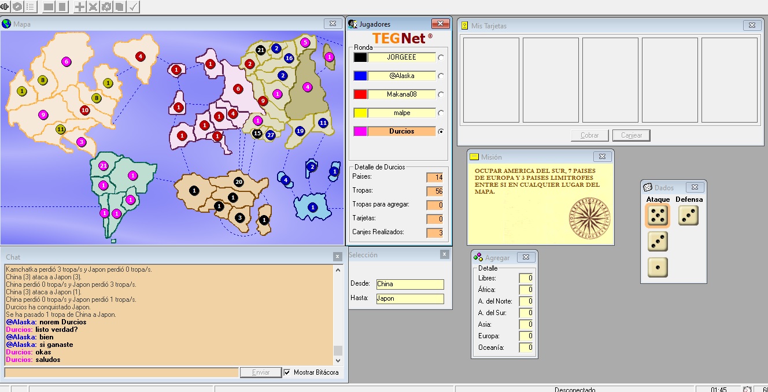Click the Hasta field showing Japon

[410, 298]
